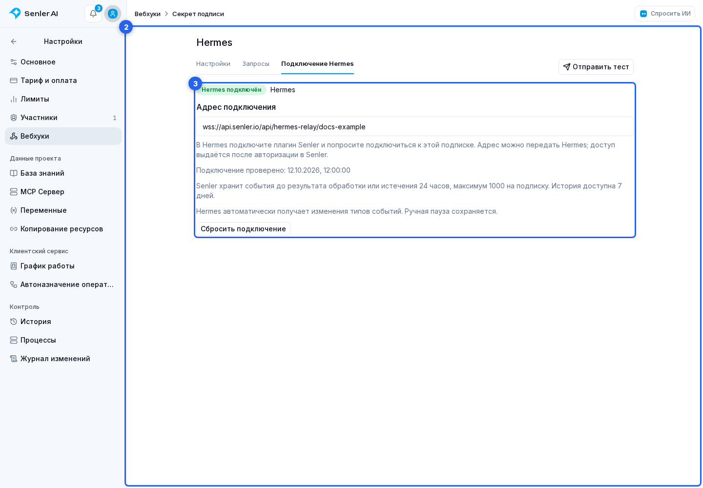Open База знаний page
The image size is (703, 488).
(63, 173)
